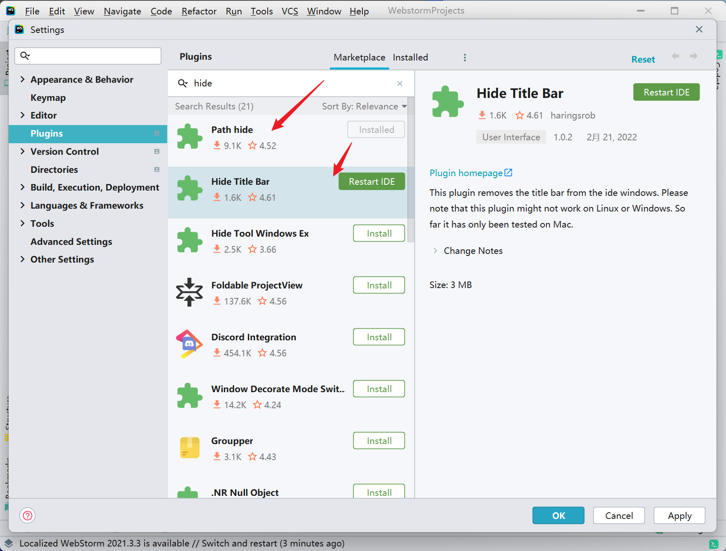This screenshot has height=551, width=726.
Task: Expand the Editor settings node
Action: point(23,115)
